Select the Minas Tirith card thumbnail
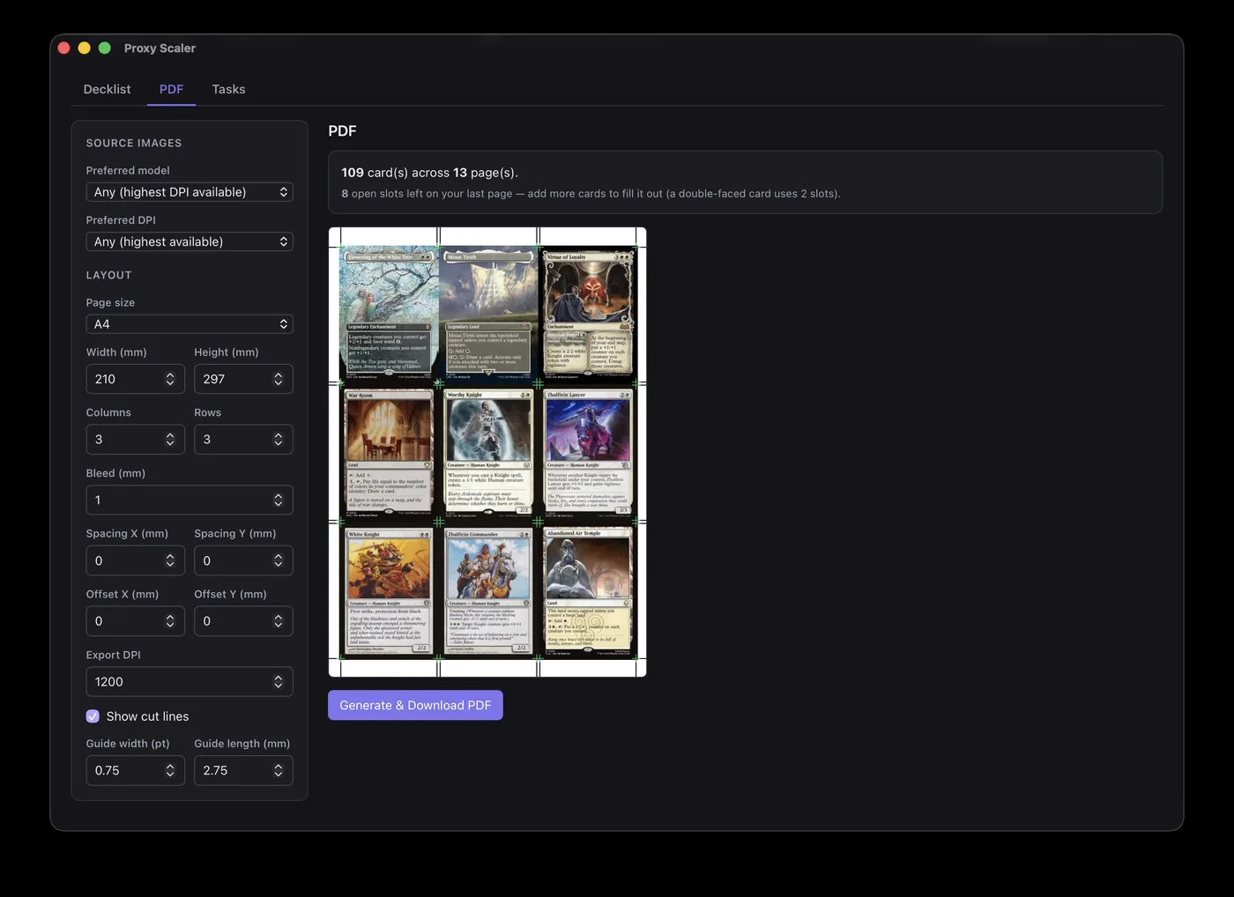 click(x=488, y=314)
